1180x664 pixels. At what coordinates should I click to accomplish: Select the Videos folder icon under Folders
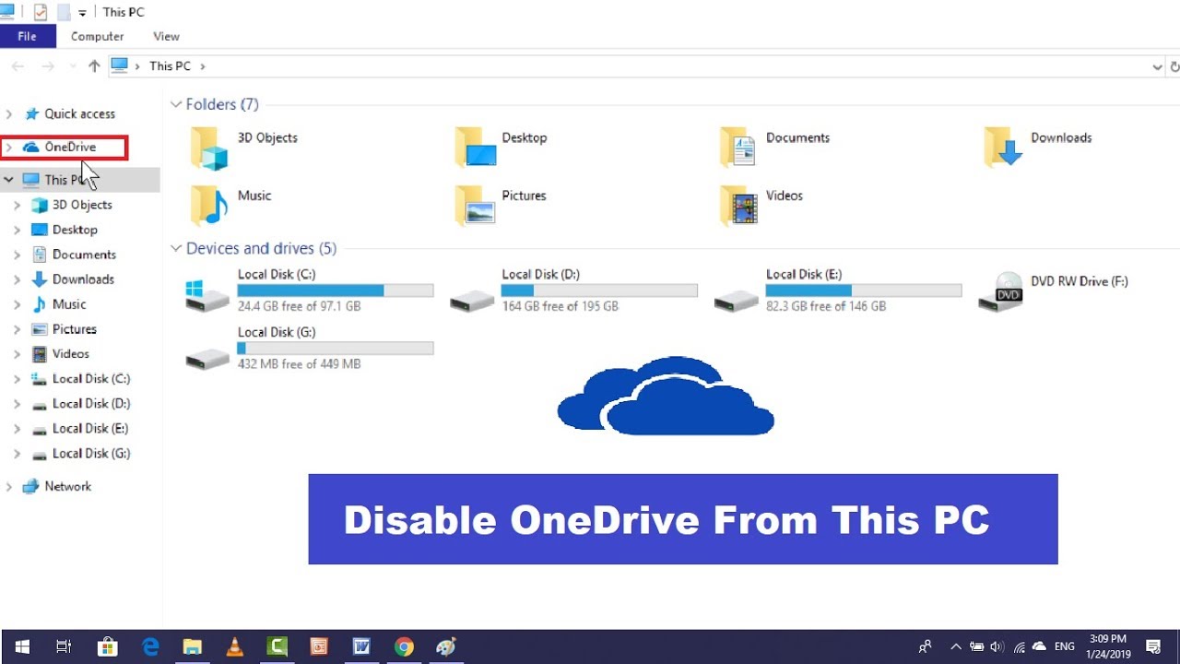[x=738, y=206]
